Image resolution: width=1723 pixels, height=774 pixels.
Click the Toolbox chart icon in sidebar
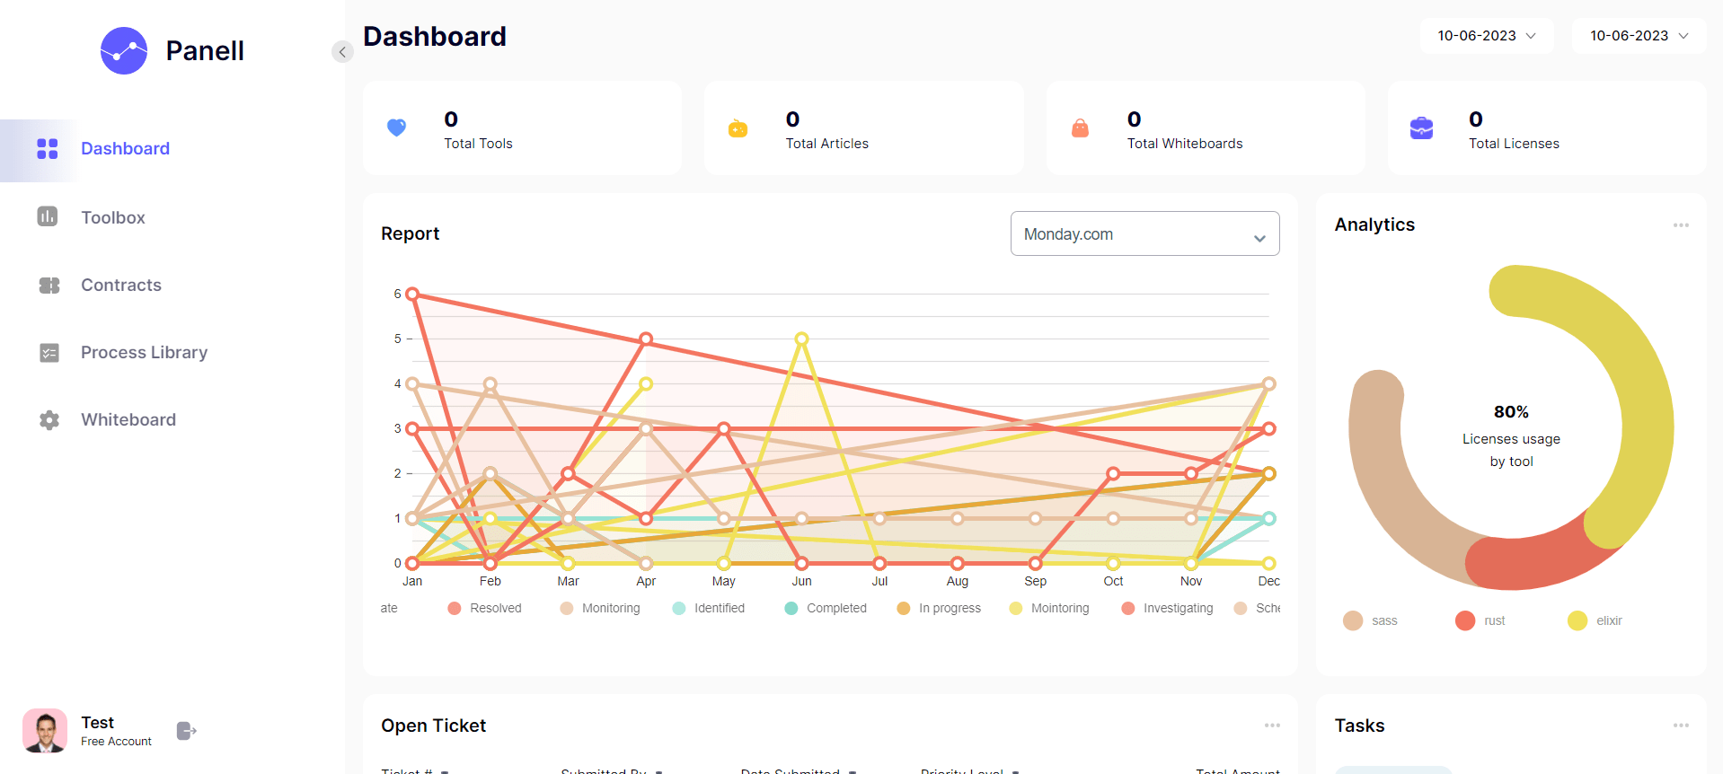tap(48, 216)
